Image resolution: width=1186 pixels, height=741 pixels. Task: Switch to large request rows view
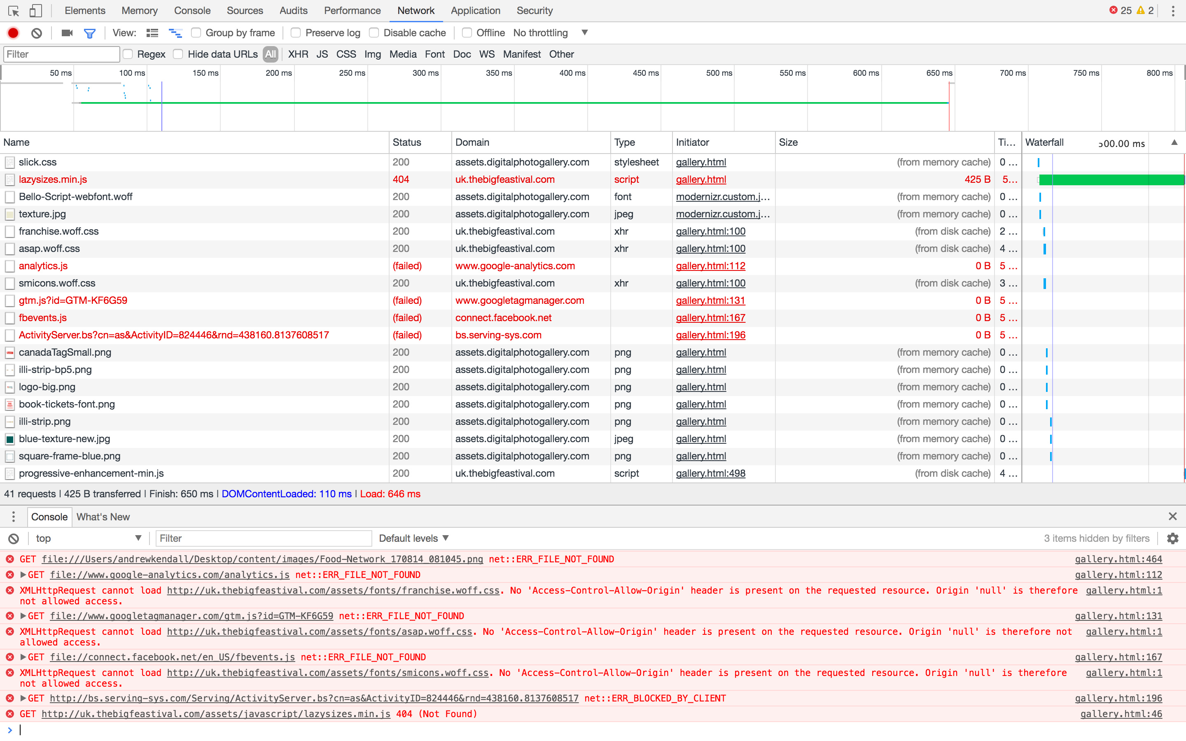pos(152,33)
